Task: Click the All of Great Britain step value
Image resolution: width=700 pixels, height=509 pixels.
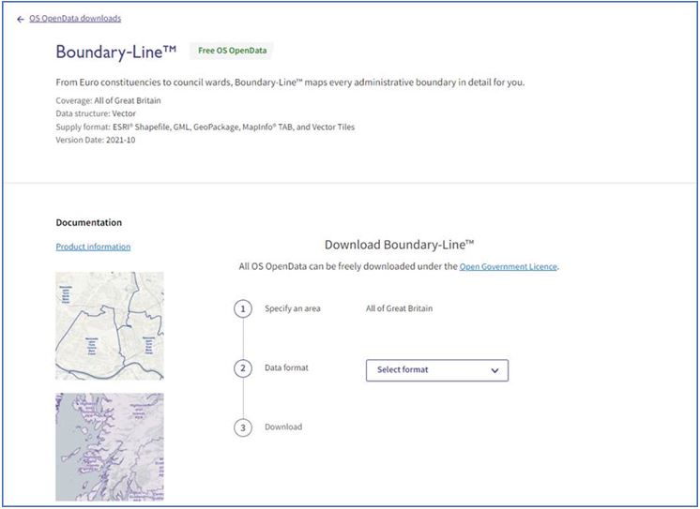Action: [399, 308]
